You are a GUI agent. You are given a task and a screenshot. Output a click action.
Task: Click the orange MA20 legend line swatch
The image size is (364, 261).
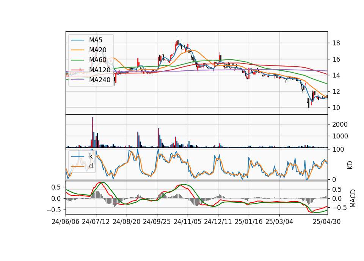point(77,50)
